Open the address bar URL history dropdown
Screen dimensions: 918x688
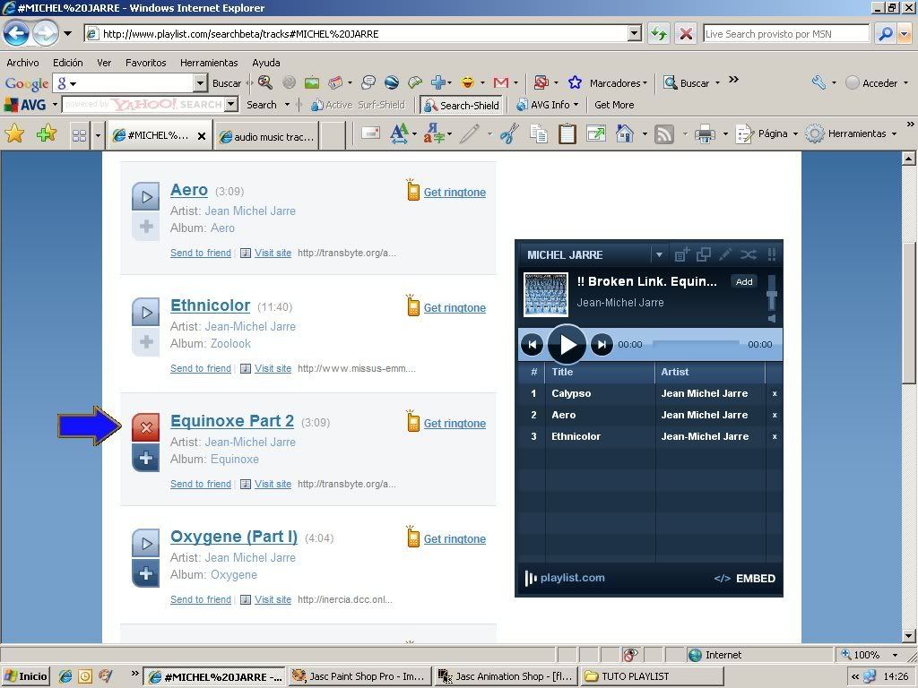635,34
